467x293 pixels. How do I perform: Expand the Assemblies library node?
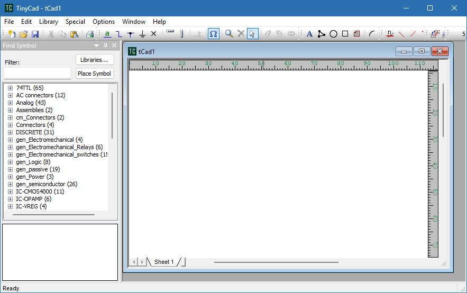(x=11, y=110)
